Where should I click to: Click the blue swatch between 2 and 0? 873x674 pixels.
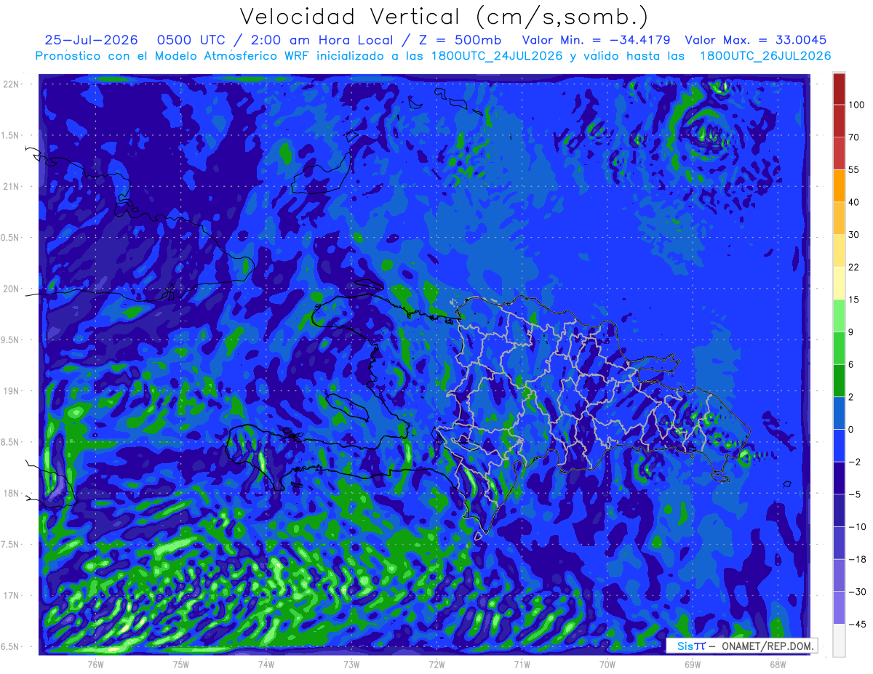pyautogui.click(x=839, y=413)
